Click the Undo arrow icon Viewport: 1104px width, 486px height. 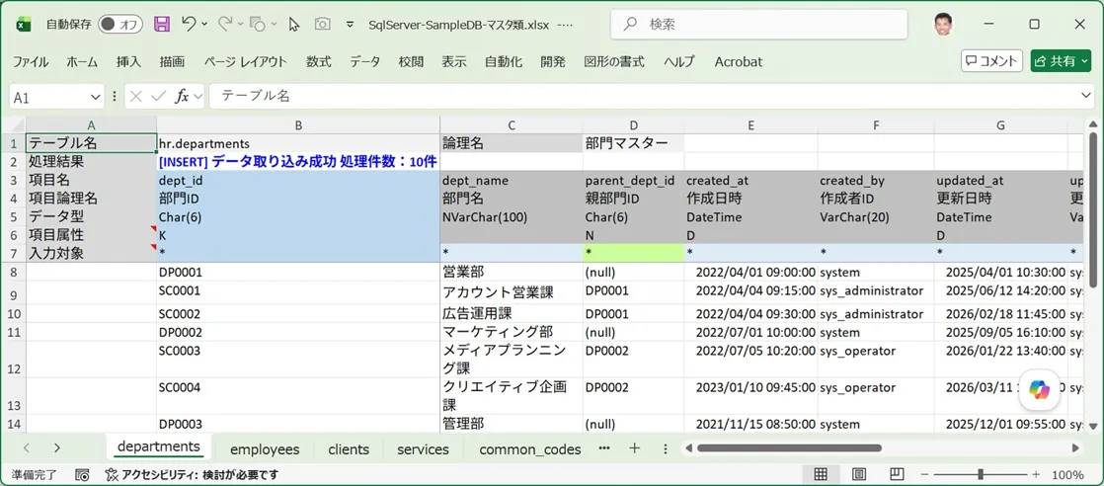pyautogui.click(x=188, y=24)
